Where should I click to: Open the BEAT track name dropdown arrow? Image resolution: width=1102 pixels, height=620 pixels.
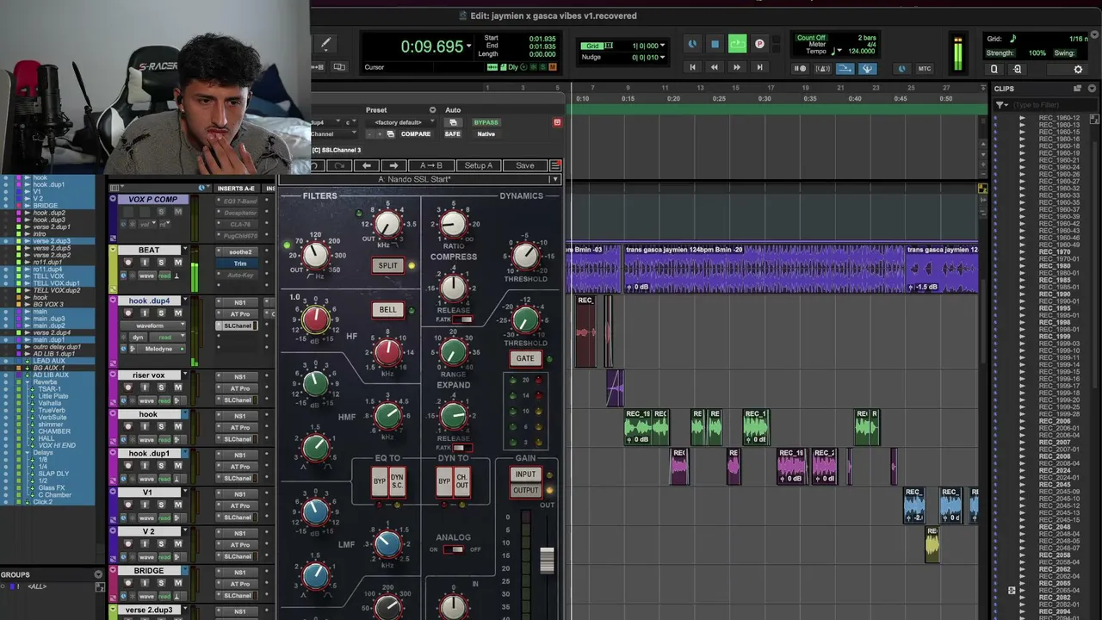(184, 251)
